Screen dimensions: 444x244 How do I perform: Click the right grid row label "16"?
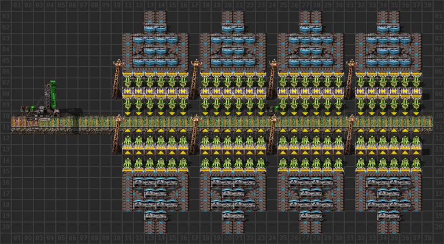(x=438, y=182)
